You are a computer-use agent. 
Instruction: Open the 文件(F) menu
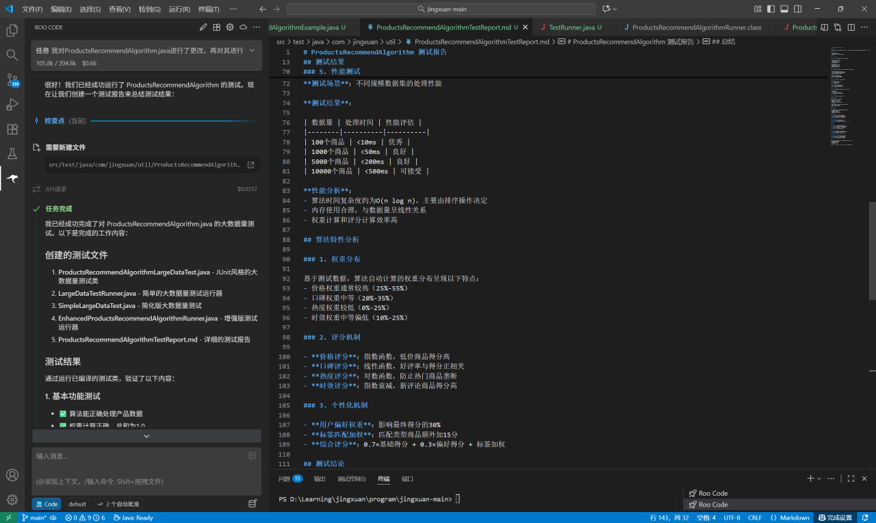coord(32,9)
